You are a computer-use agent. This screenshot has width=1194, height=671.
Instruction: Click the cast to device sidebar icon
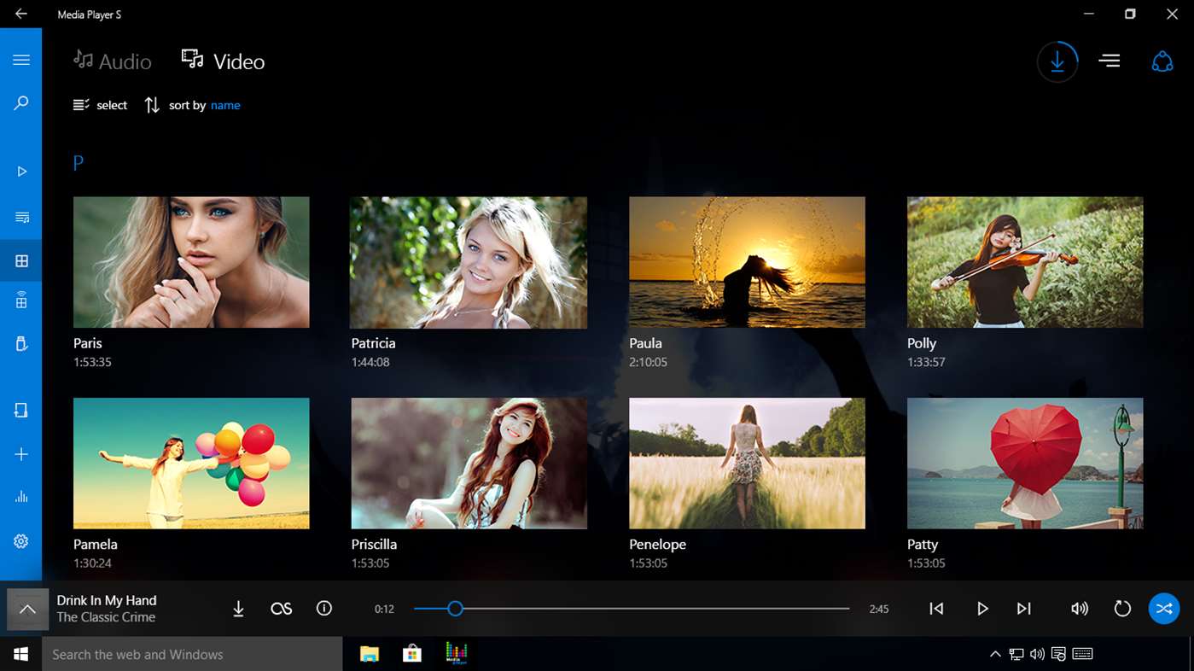[21, 411]
